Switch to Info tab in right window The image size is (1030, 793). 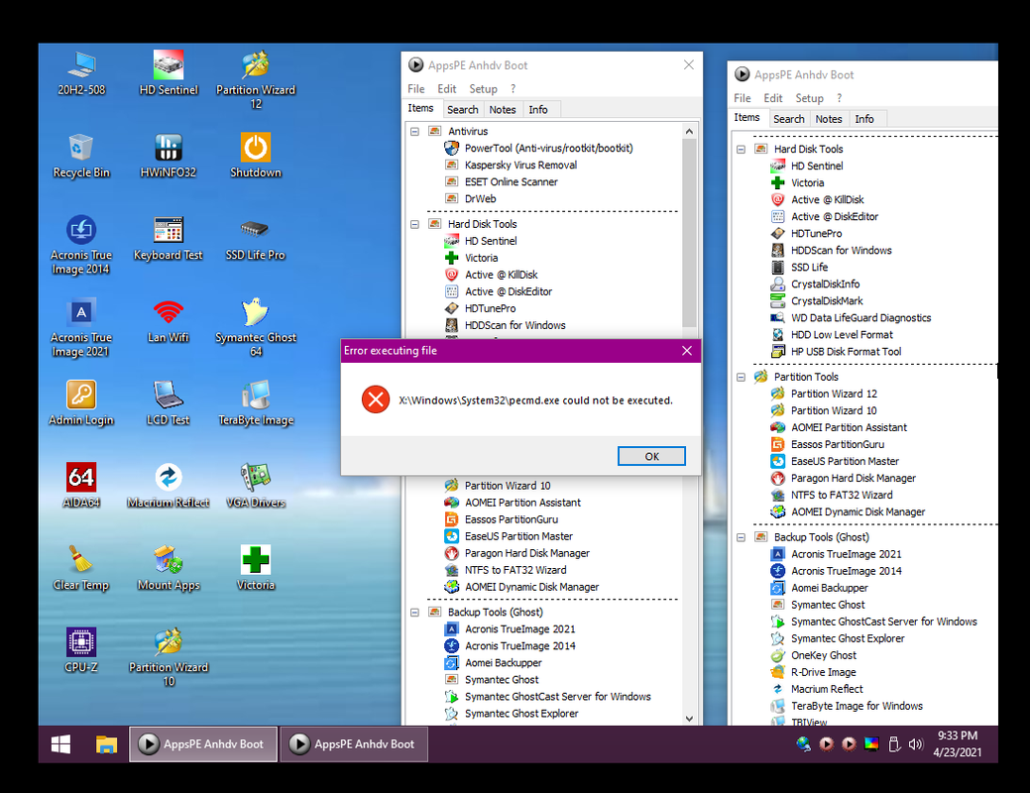click(x=863, y=119)
